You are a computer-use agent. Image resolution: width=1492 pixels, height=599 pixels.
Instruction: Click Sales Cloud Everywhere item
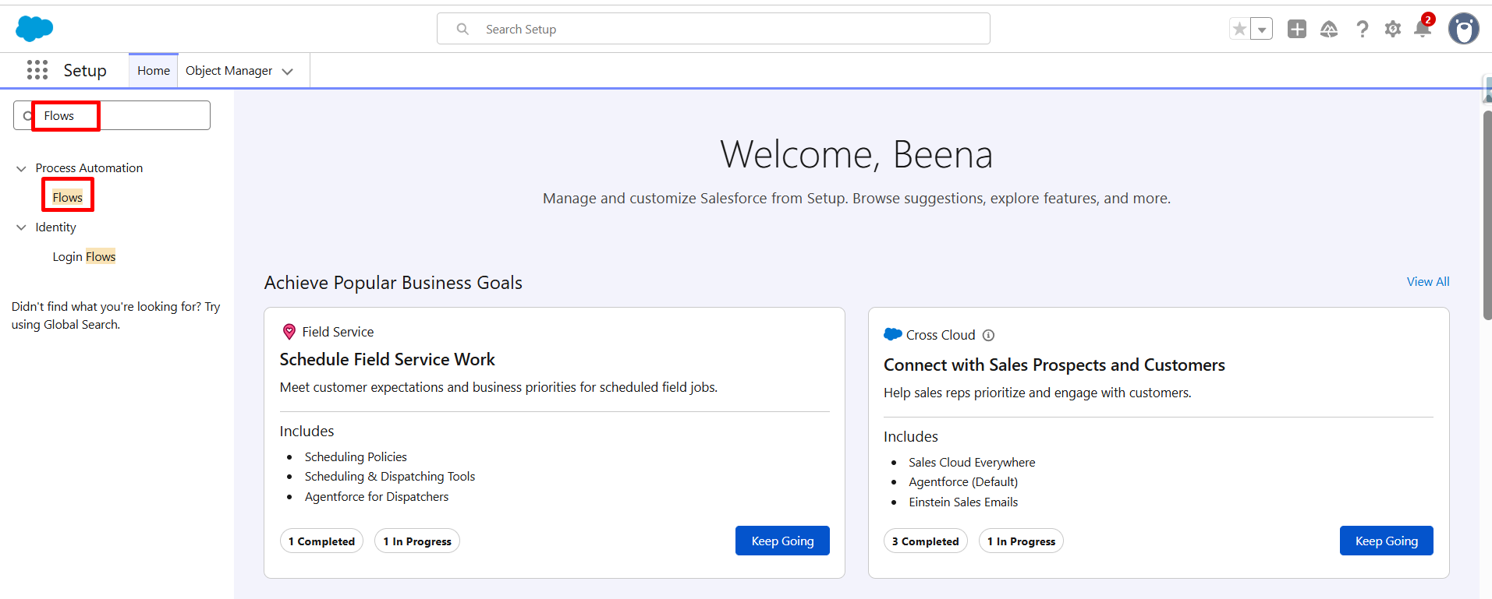coord(972,462)
